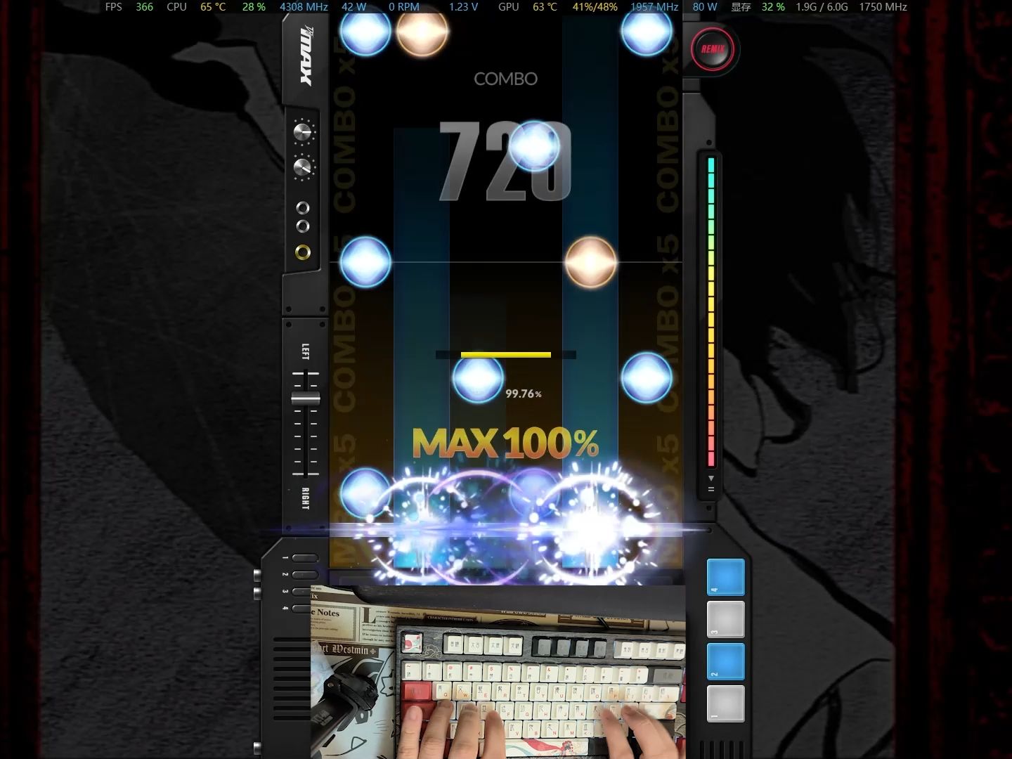Click the marker icon below the gauge meter
The height and width of the screenshot is (759, 1012).
tap(711, 484)
